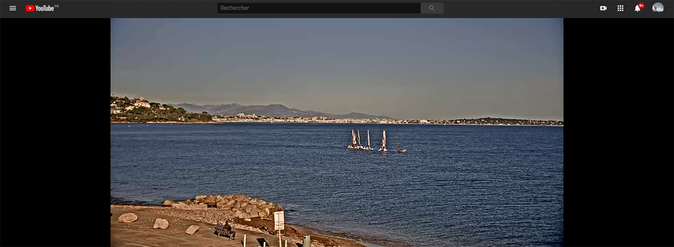This screenshot has width=674, height=247.
Task: Click the green trash bin near the shore
Action: pos(306,240)
